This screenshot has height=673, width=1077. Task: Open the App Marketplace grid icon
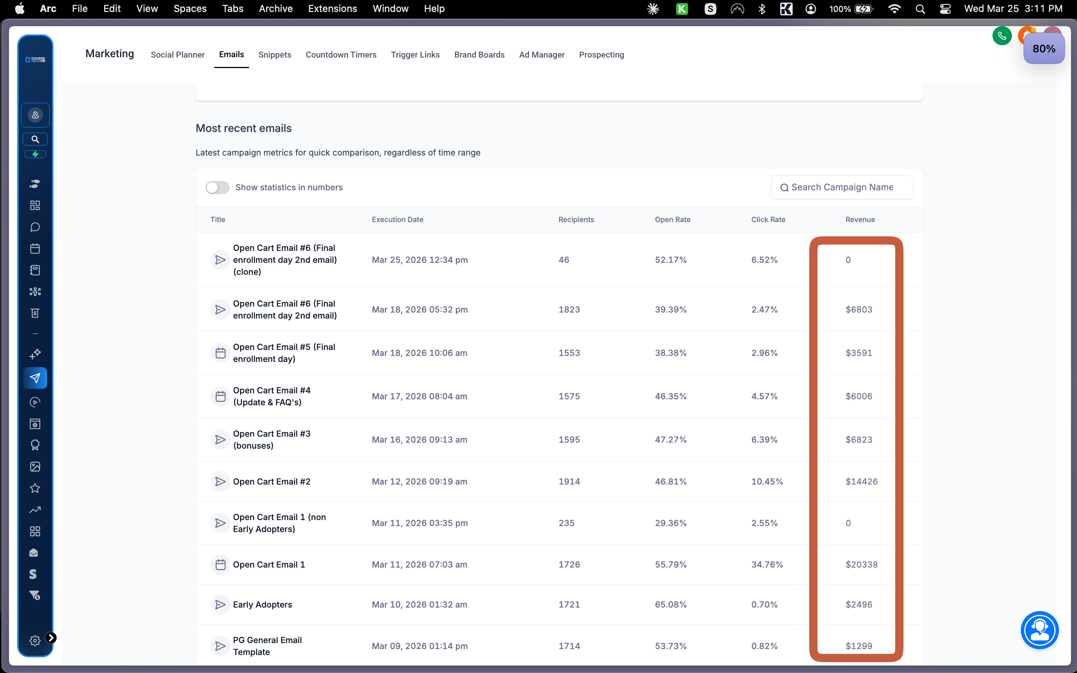coord(35,531)
